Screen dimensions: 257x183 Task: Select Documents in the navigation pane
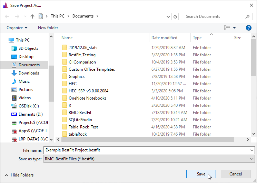tap(24, 65)
